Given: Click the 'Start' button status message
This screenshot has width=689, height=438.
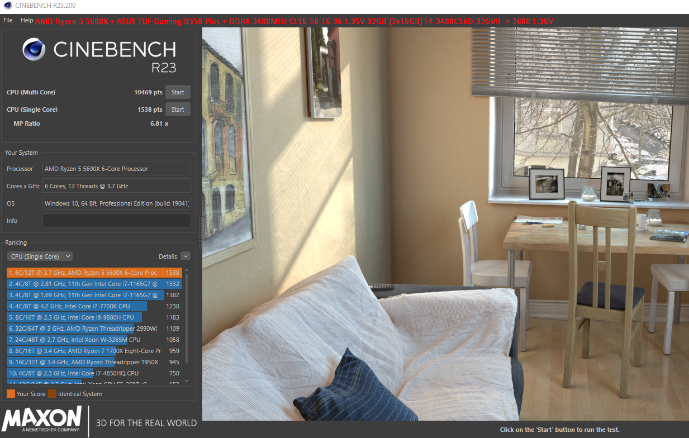Looking at the screenshot, I should point(560,430).
